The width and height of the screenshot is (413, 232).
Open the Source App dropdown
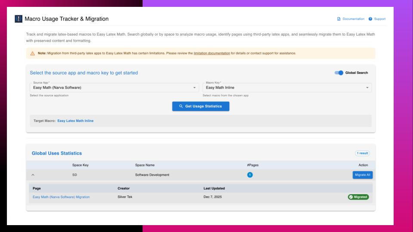tap(114, 88)
